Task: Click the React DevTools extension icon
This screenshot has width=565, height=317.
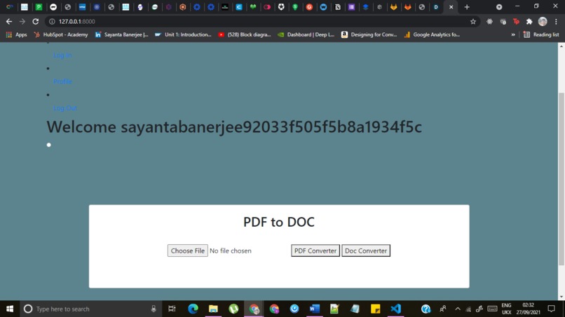Action: [489, 22]
